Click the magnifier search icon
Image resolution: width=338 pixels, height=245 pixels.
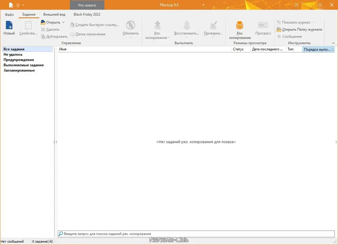(61, 234)
